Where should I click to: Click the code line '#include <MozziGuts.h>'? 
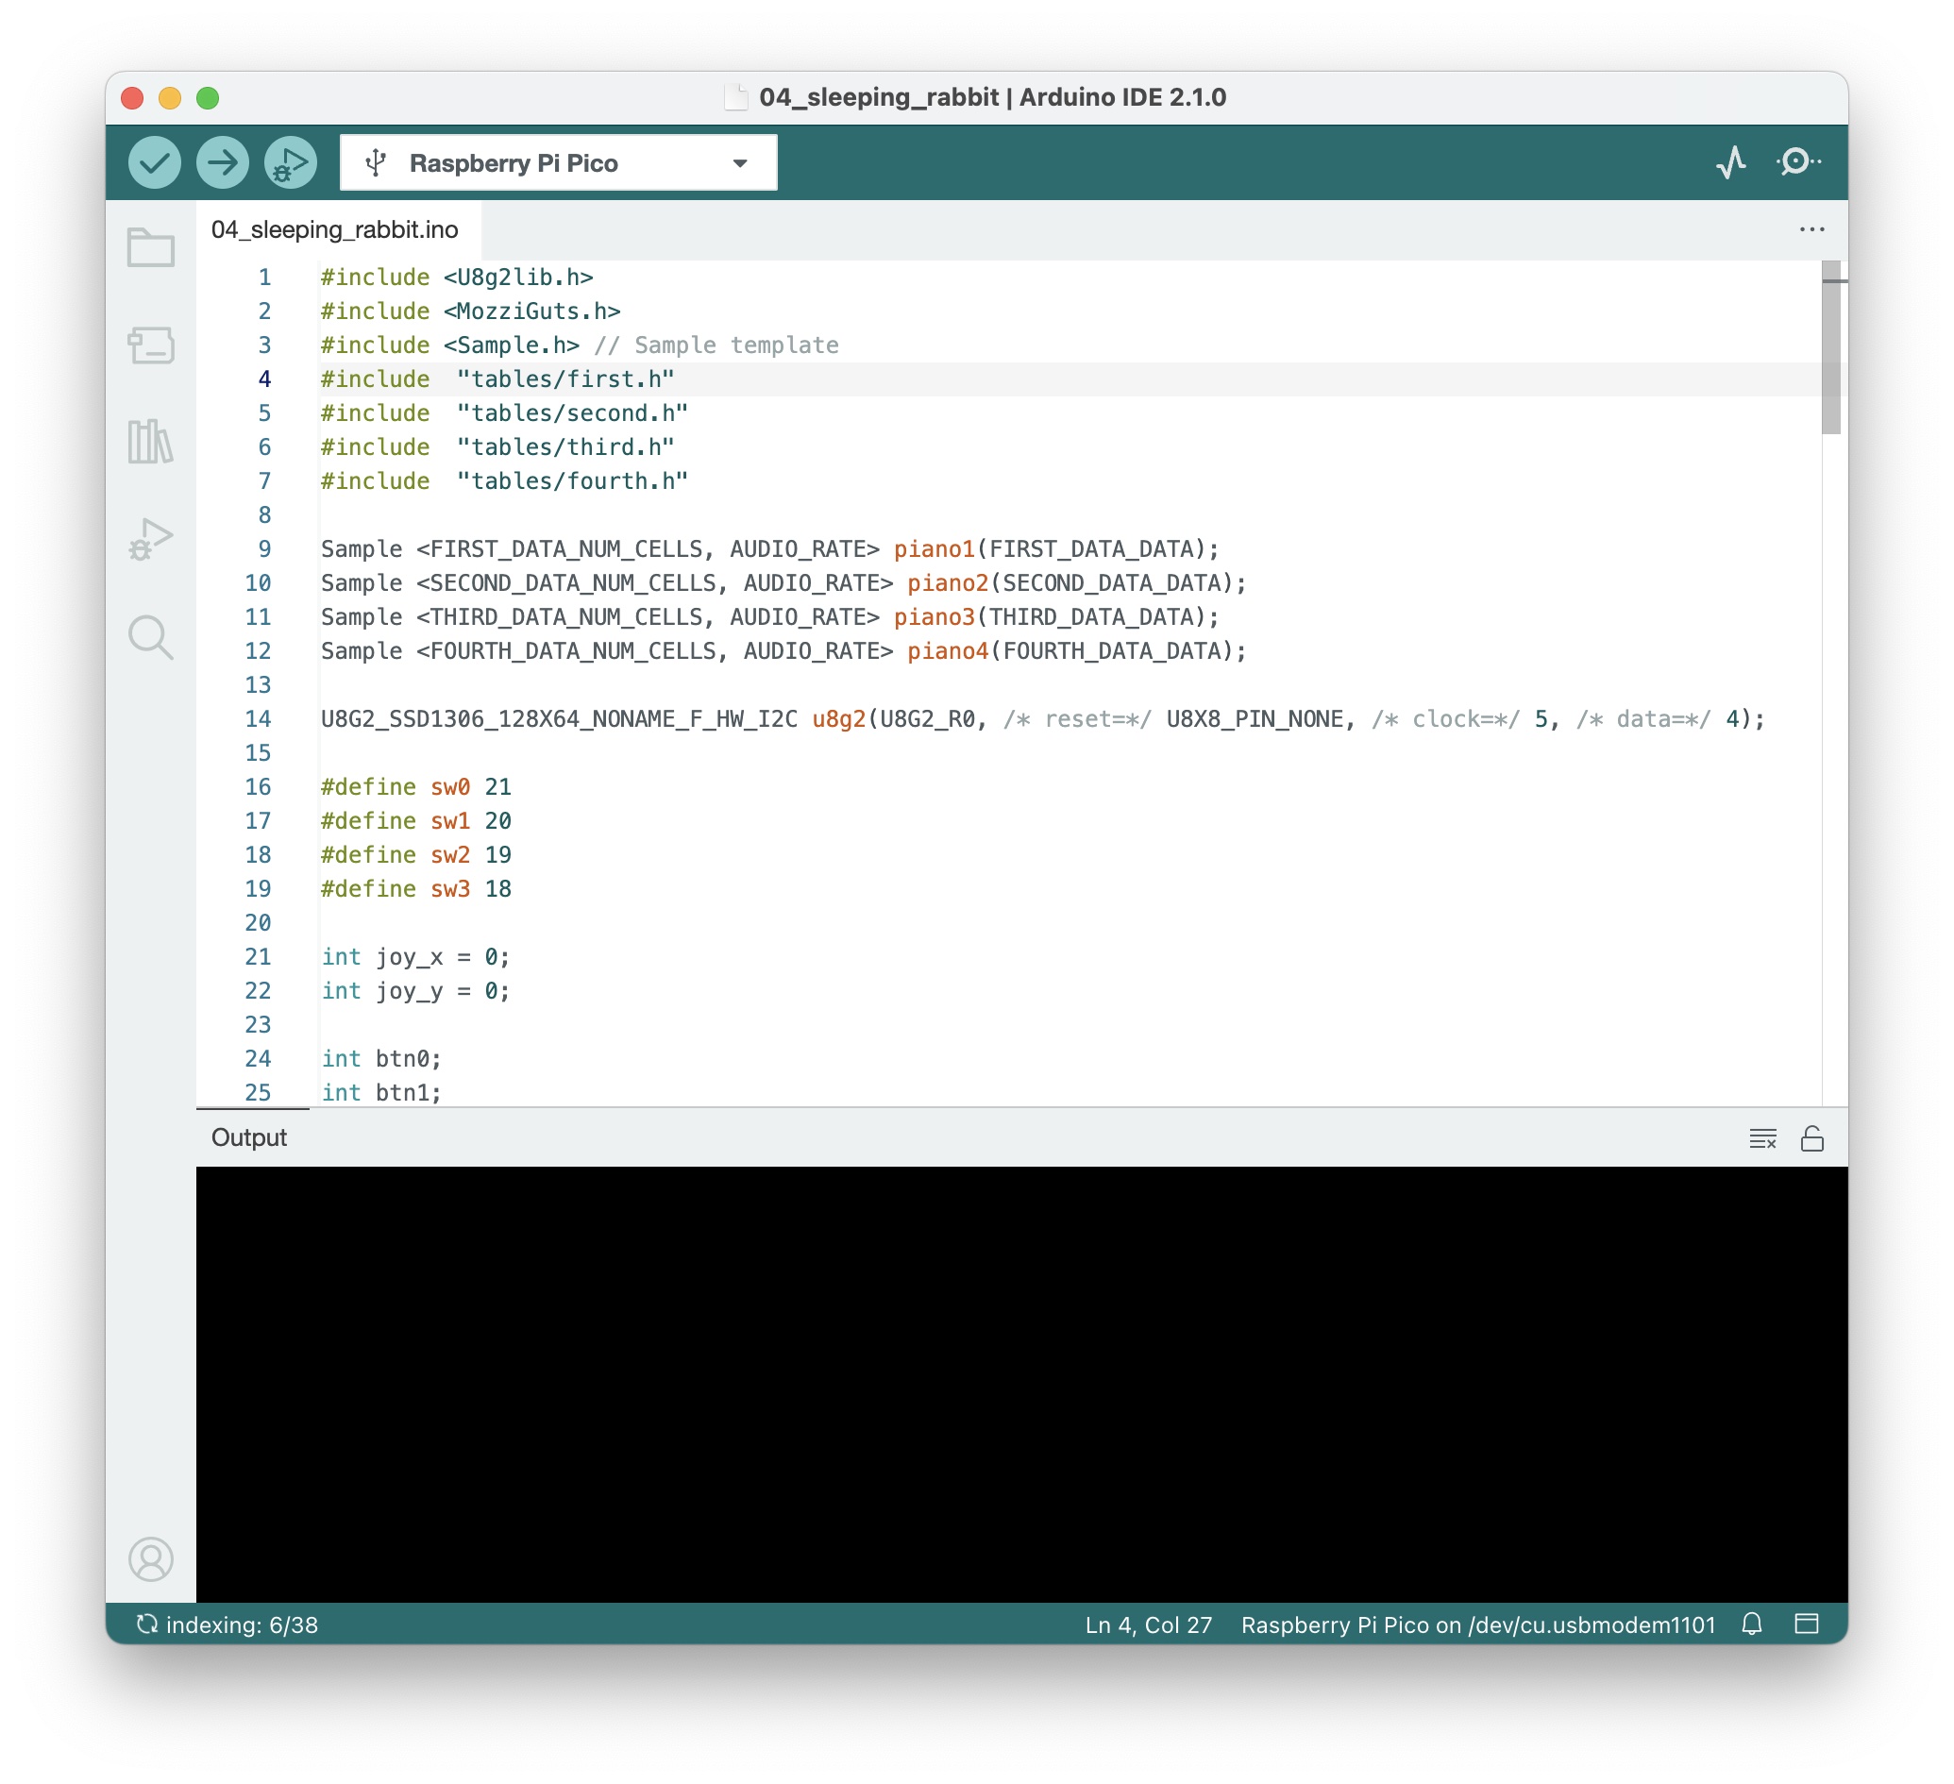pos(471,311)
